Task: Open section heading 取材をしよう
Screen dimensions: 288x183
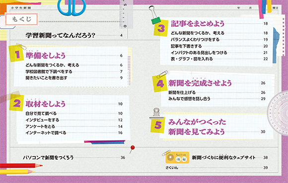Action: pos(46,104)
